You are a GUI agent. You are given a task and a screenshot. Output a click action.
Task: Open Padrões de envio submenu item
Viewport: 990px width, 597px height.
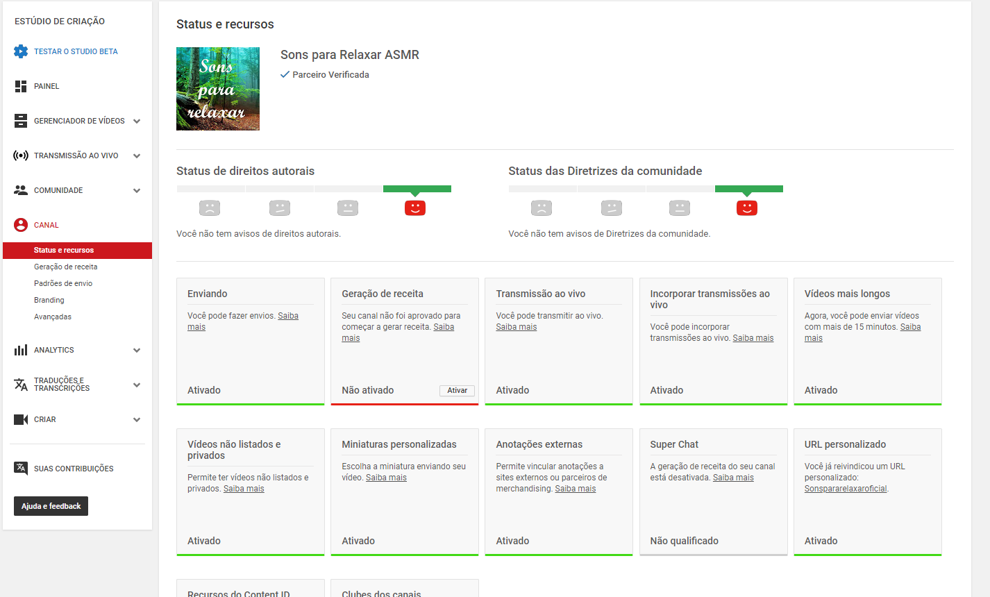63,283
